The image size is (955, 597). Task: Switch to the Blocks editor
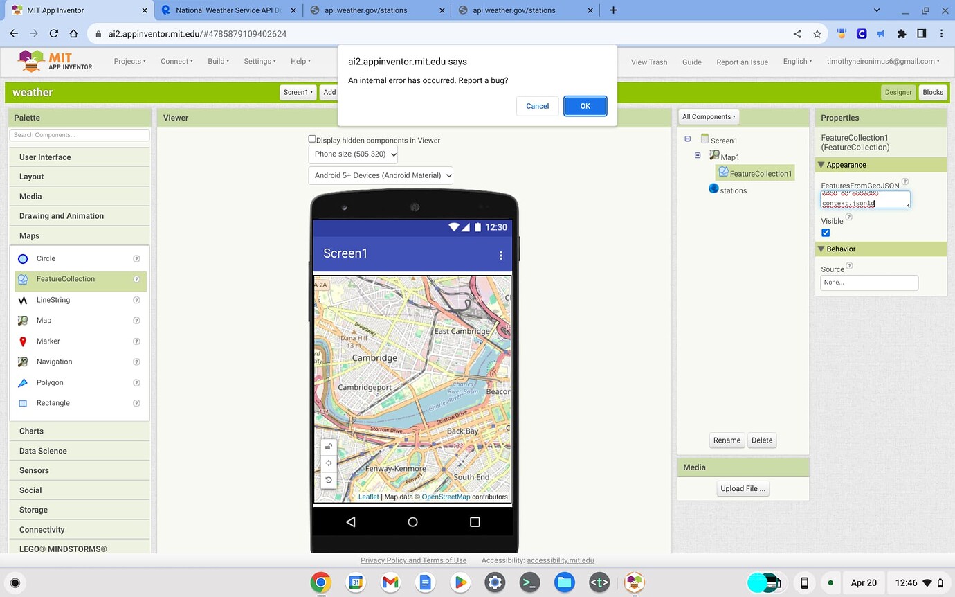[x=932, y=92]
